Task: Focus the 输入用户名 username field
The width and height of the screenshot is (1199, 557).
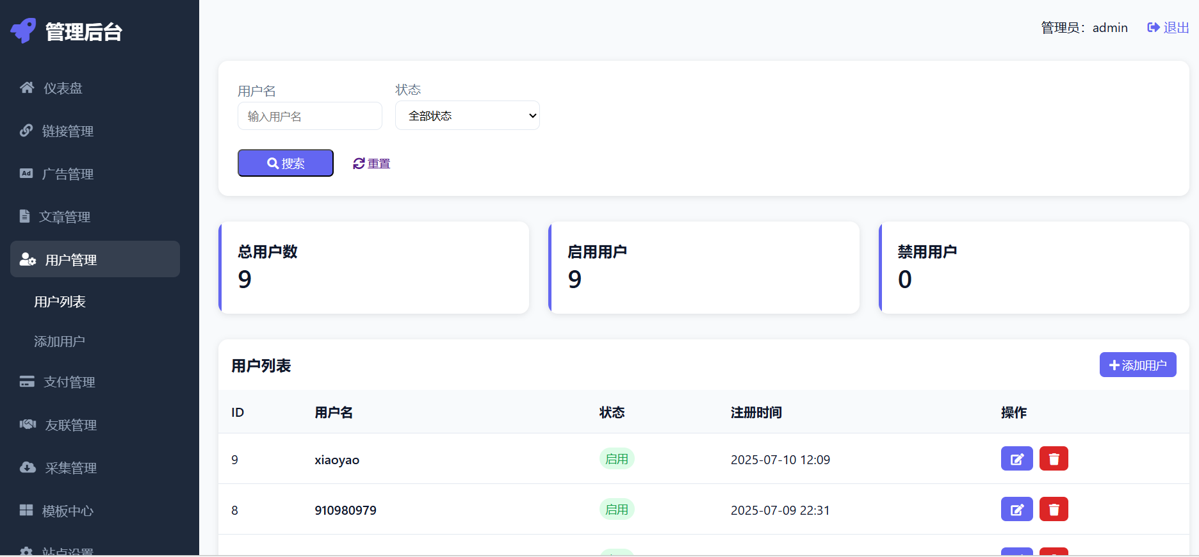Action: click(310, 116)
